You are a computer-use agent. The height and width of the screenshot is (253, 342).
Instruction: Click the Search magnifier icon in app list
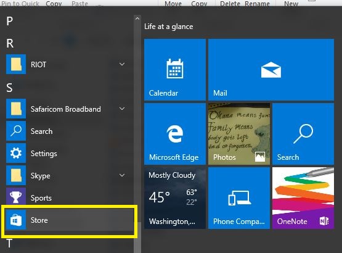pos(16,131)
